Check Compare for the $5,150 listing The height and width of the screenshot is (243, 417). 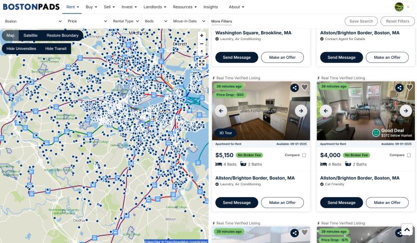coord(304,155)
